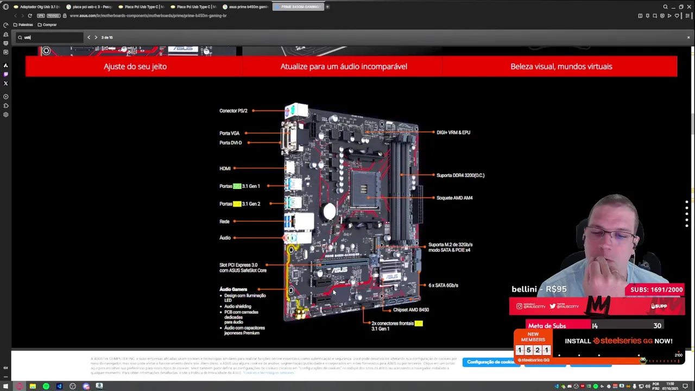Click the 'Soquete AMD AM4' label
Screen dimensions: 695x391
tap(454, 198)
